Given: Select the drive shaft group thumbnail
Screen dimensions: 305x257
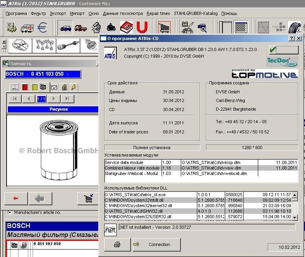Looking at the screenshot, I should click(x=68, y=46).
